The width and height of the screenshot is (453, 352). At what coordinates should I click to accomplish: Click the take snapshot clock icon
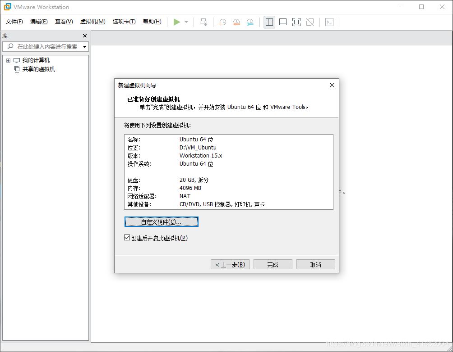(x=222, y=22)
